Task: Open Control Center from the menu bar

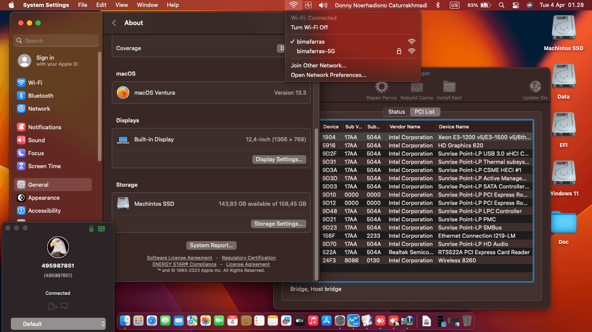Action: coord(516,5)
